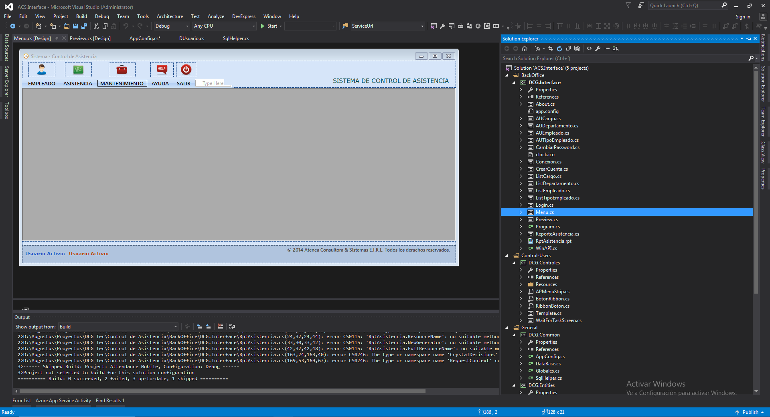Screen dimensions: 770x417
Task: Click the View Code icon in Solution Explorer
Action: [x=589, y=48]
